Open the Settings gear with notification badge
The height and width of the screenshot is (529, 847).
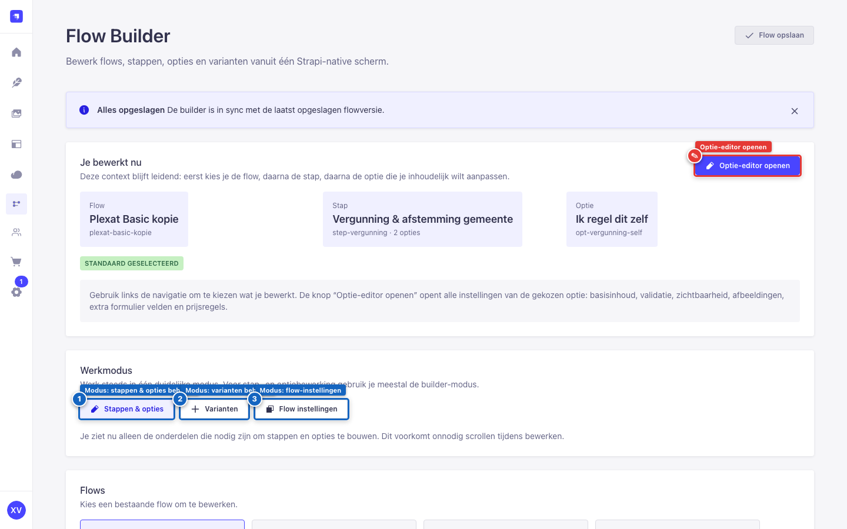tap(16, 292)
